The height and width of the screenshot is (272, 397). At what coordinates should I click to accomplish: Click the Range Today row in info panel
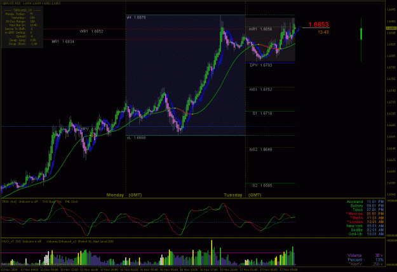(x=20, y=14)
